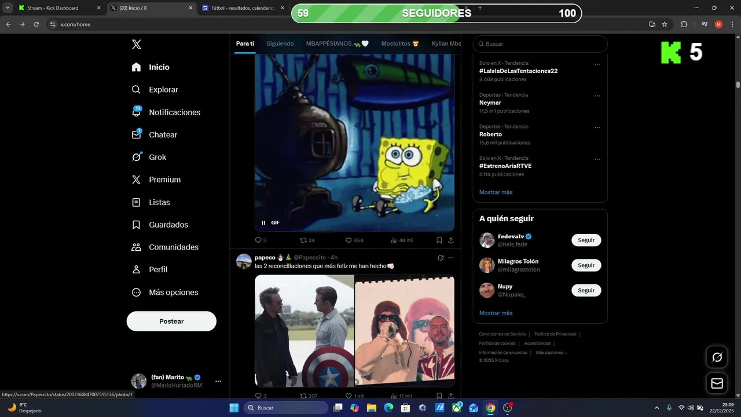741x417 pixels.
Task: Open Inicio home icon
Action: 136,67
